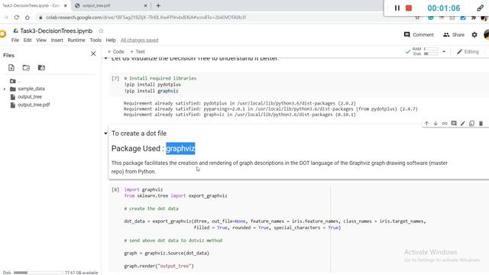Pause the screen recording
Viewport: 489px width, 275px height.
[397, 8]
